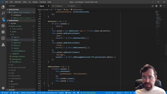
Task: Click the Open Changes icon in editor toolbar
Action: pyautogui.click(x=153, y=6)
